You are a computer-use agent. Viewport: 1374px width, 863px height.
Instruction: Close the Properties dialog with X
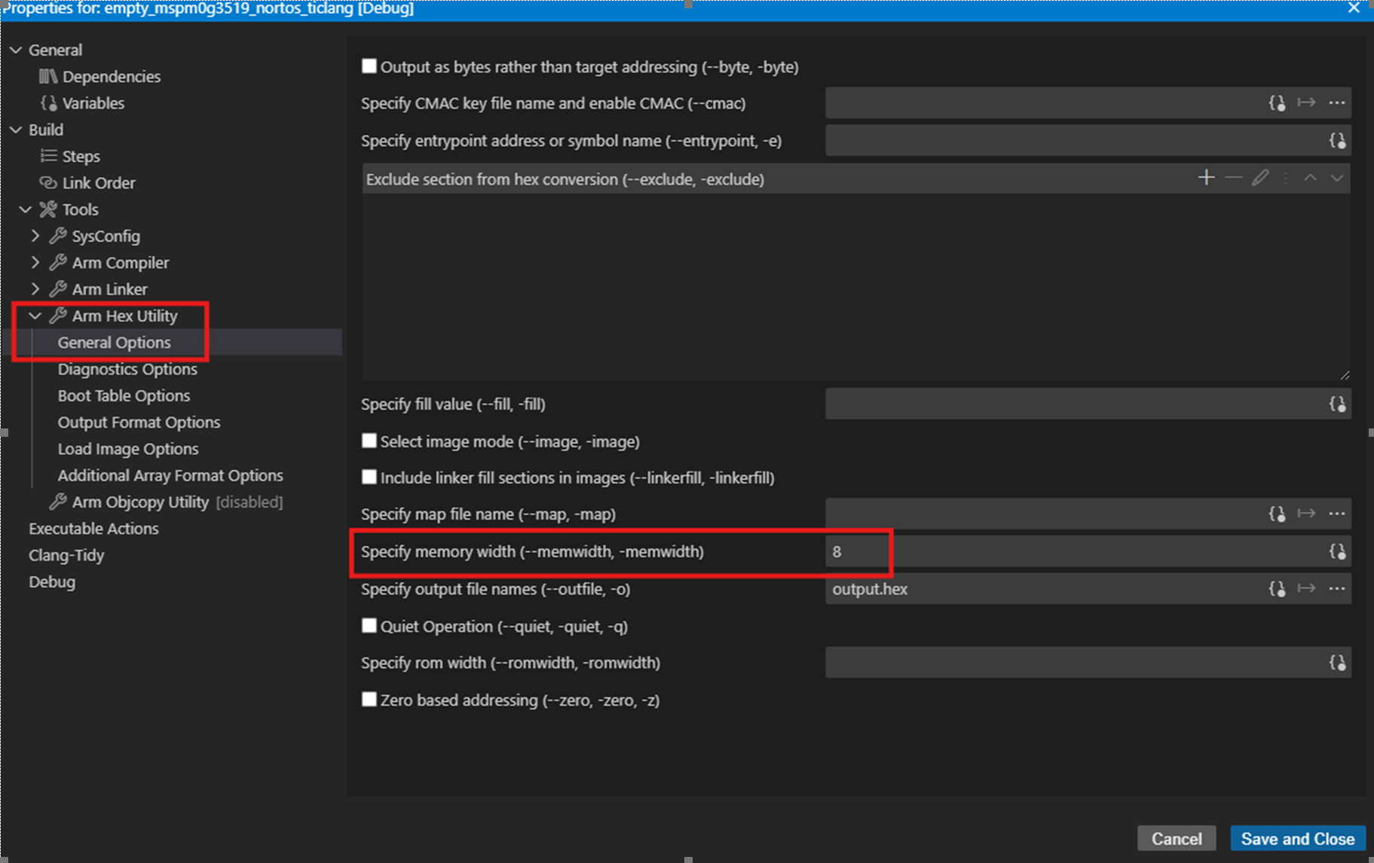pos(1354,8)
